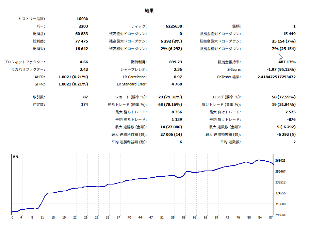Viewport: 310px width, 225px height.
Task: Select the 勝ちトレード (勝率 %) label
Action: (x=127, y=105)
